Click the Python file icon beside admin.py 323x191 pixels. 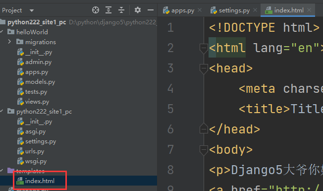tap(20, 62)
